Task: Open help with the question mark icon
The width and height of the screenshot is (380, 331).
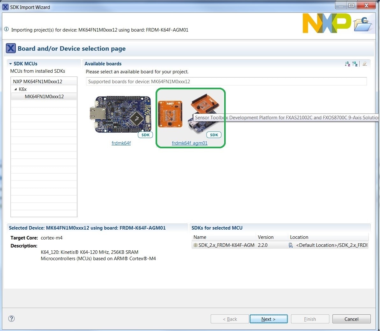Action: tap(11, 319)
